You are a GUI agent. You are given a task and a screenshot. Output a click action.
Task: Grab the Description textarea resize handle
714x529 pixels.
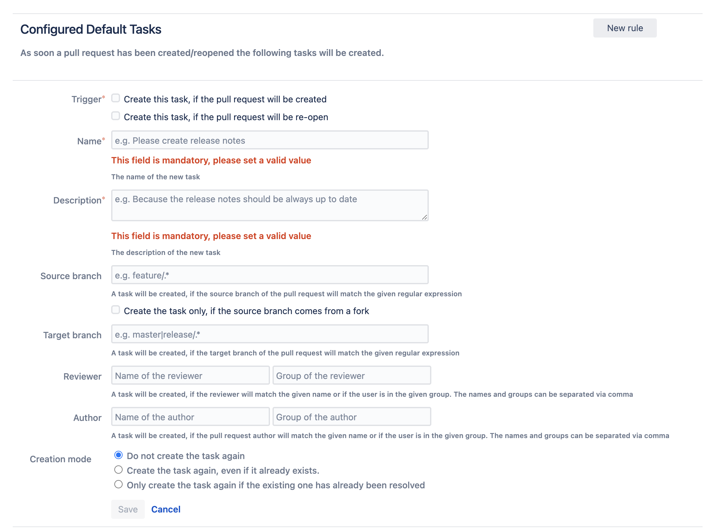click(x=424, y=217)
